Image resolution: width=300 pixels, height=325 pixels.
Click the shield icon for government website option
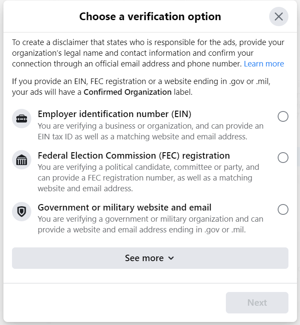21,212
